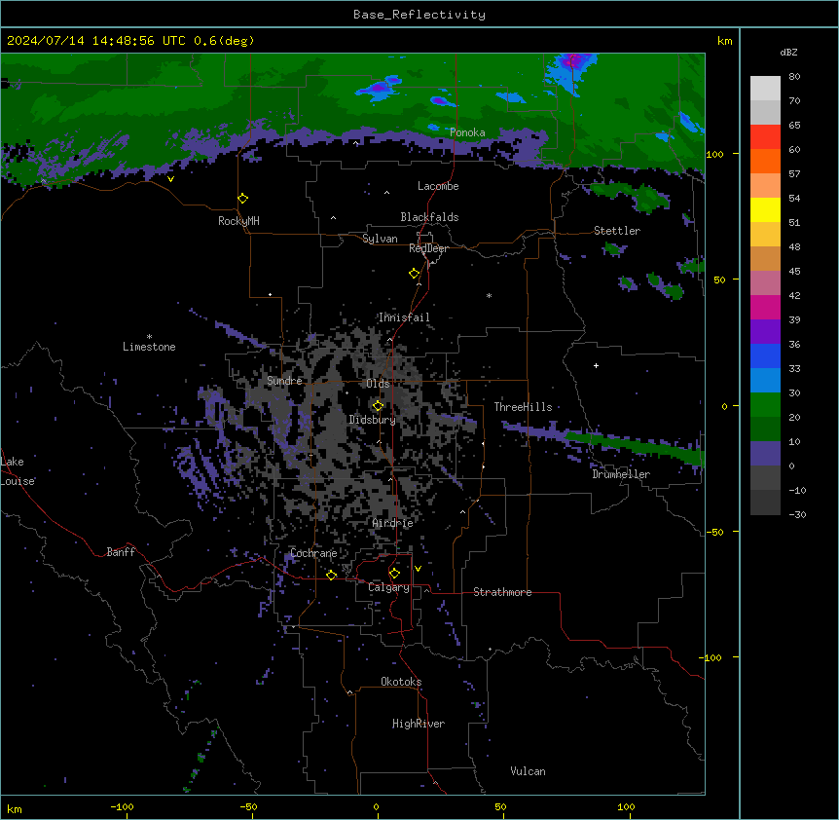839x820 pixels.
Task: Click the white asterisk east of Innisfail
Action: coord(489,295)
